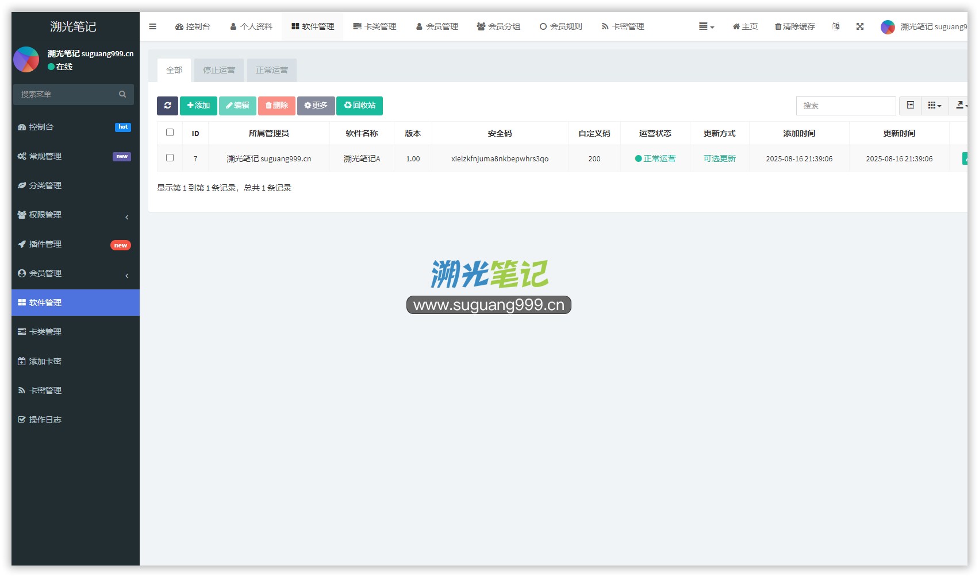This screenshot has height=577, width=979.
Task: Open the navbar list dropdown menu
Action: click(707, 26)
